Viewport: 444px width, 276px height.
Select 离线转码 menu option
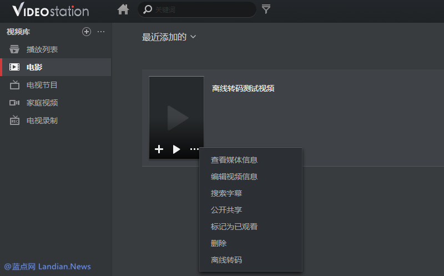(226, 260)
